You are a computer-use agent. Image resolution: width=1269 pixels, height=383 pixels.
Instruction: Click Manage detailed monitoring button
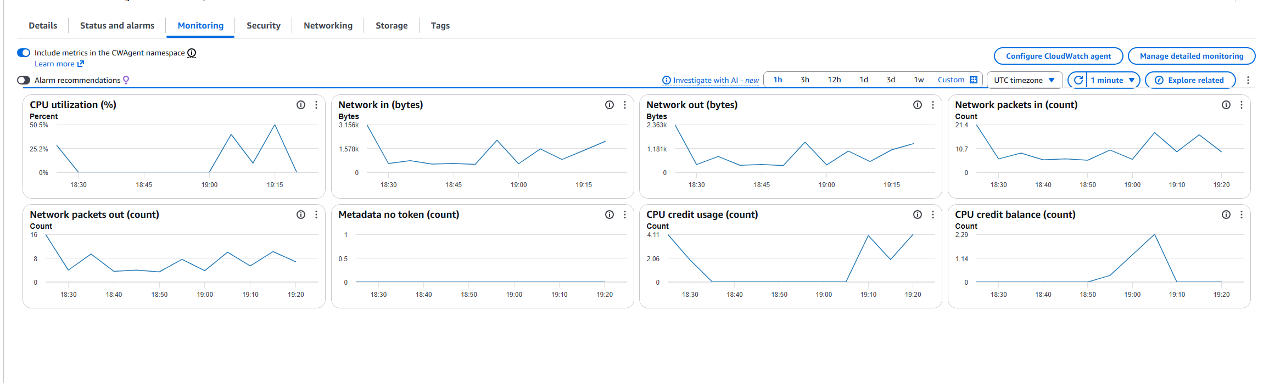coord(1192,56)
